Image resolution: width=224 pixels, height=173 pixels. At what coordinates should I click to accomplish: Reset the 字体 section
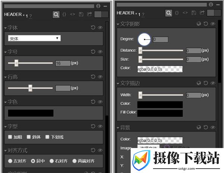[x=93, y=27]
